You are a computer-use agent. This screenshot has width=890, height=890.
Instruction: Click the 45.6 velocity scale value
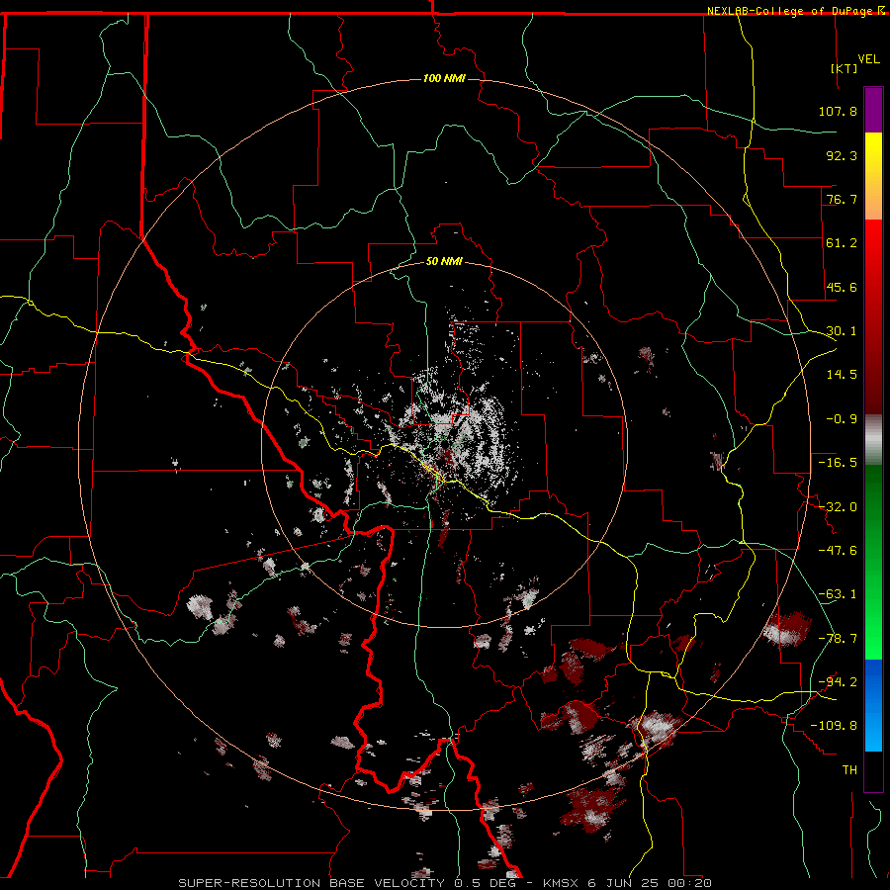(x=842, y=287)
